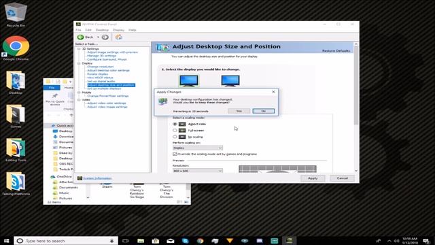Open the Editing Tools folder icon
Image resolution: width=435 pixels, height=245 pixels.
16,150
